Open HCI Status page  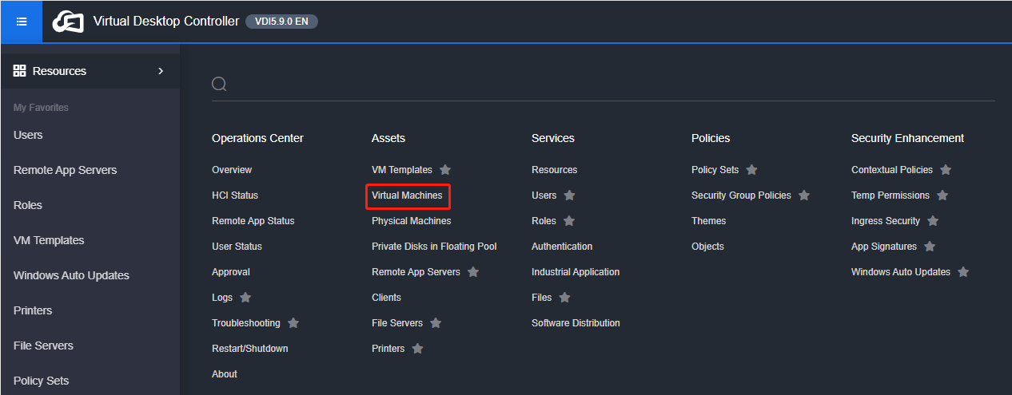(235, 196)
